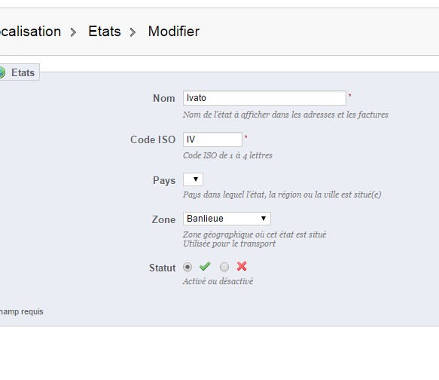Image resolution: width=439 pixels, height=380 pixels.
Task: Focus the Code ISO field containing IV
Action: (x=212, y=139)
